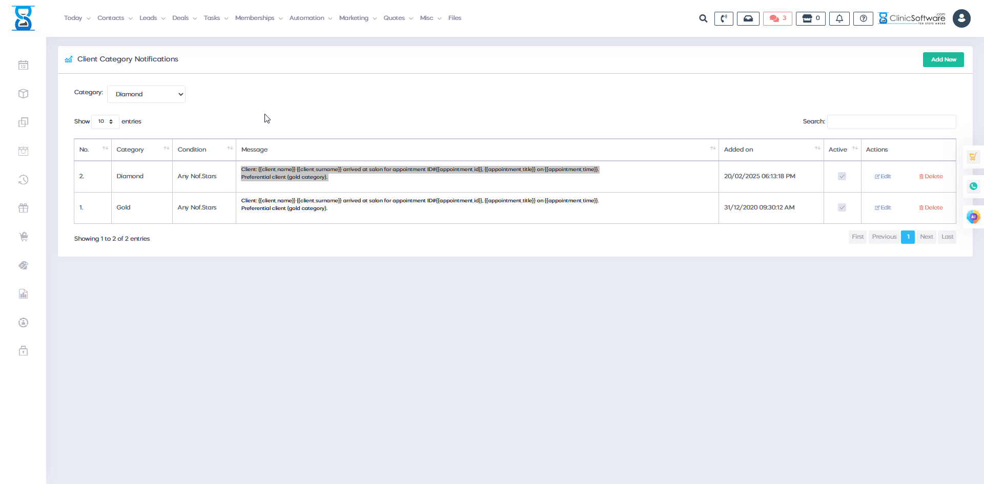Open the help question mark
The width and height of the screenshot is (984, 484).
pyautogui.click(x=863, y=18)
